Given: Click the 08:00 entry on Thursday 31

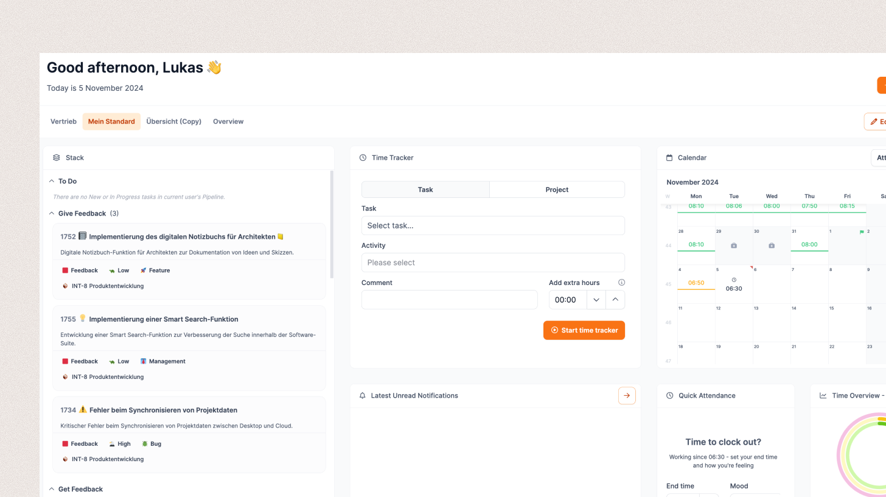Looking at the screenshot, I should tap(809, 244).
